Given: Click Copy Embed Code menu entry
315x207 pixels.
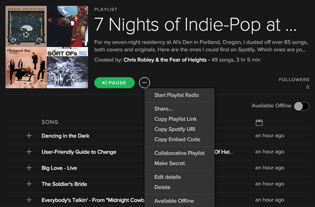Looking at the screenshot, I should click(x=177, y=139).
